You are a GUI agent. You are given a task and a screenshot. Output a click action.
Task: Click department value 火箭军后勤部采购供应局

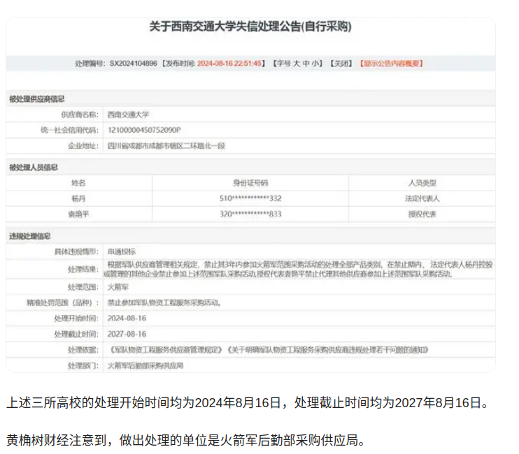145,365
